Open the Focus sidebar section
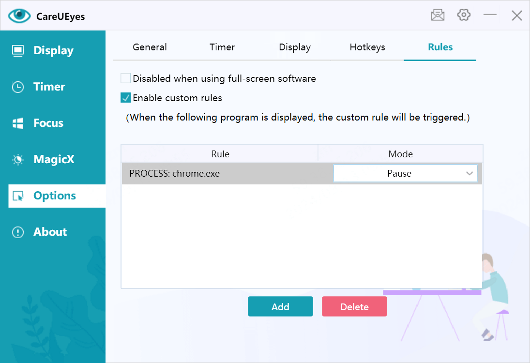Image resolution: width=530 pixels, height=363 pixels. point(53,123)
